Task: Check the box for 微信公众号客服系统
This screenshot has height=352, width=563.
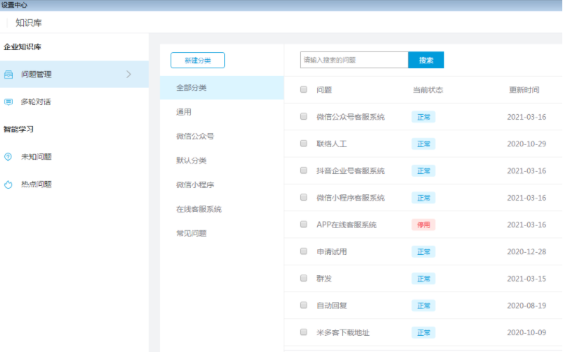Action: [304, 117]
